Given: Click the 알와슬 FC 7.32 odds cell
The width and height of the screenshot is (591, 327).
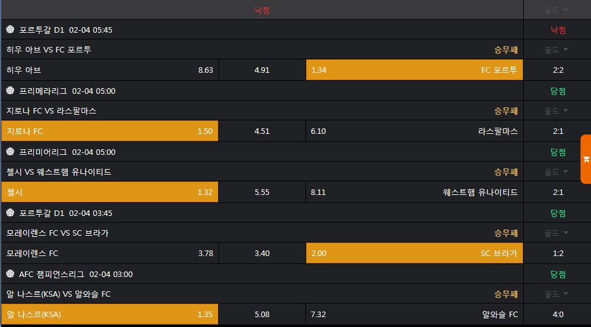Looking at the screenshot, I should 414,315.
